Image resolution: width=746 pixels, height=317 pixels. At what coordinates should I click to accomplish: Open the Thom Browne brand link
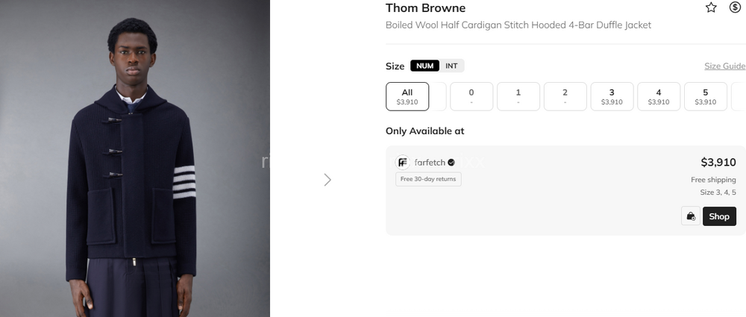[x=425, y=8]
